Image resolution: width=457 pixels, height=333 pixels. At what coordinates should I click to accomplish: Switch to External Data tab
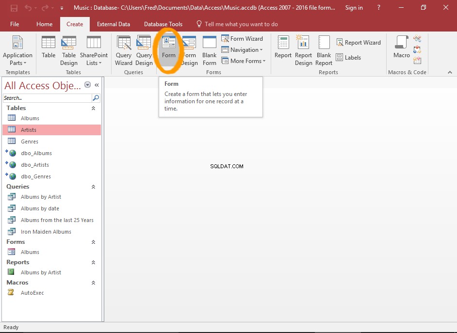(114, 24)
